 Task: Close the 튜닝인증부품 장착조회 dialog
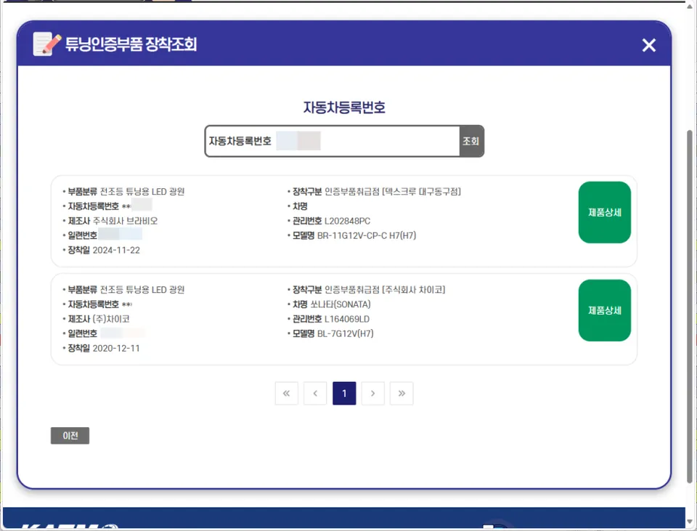coord(648,45)
